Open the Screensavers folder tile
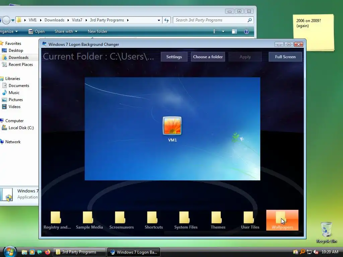 121,220
